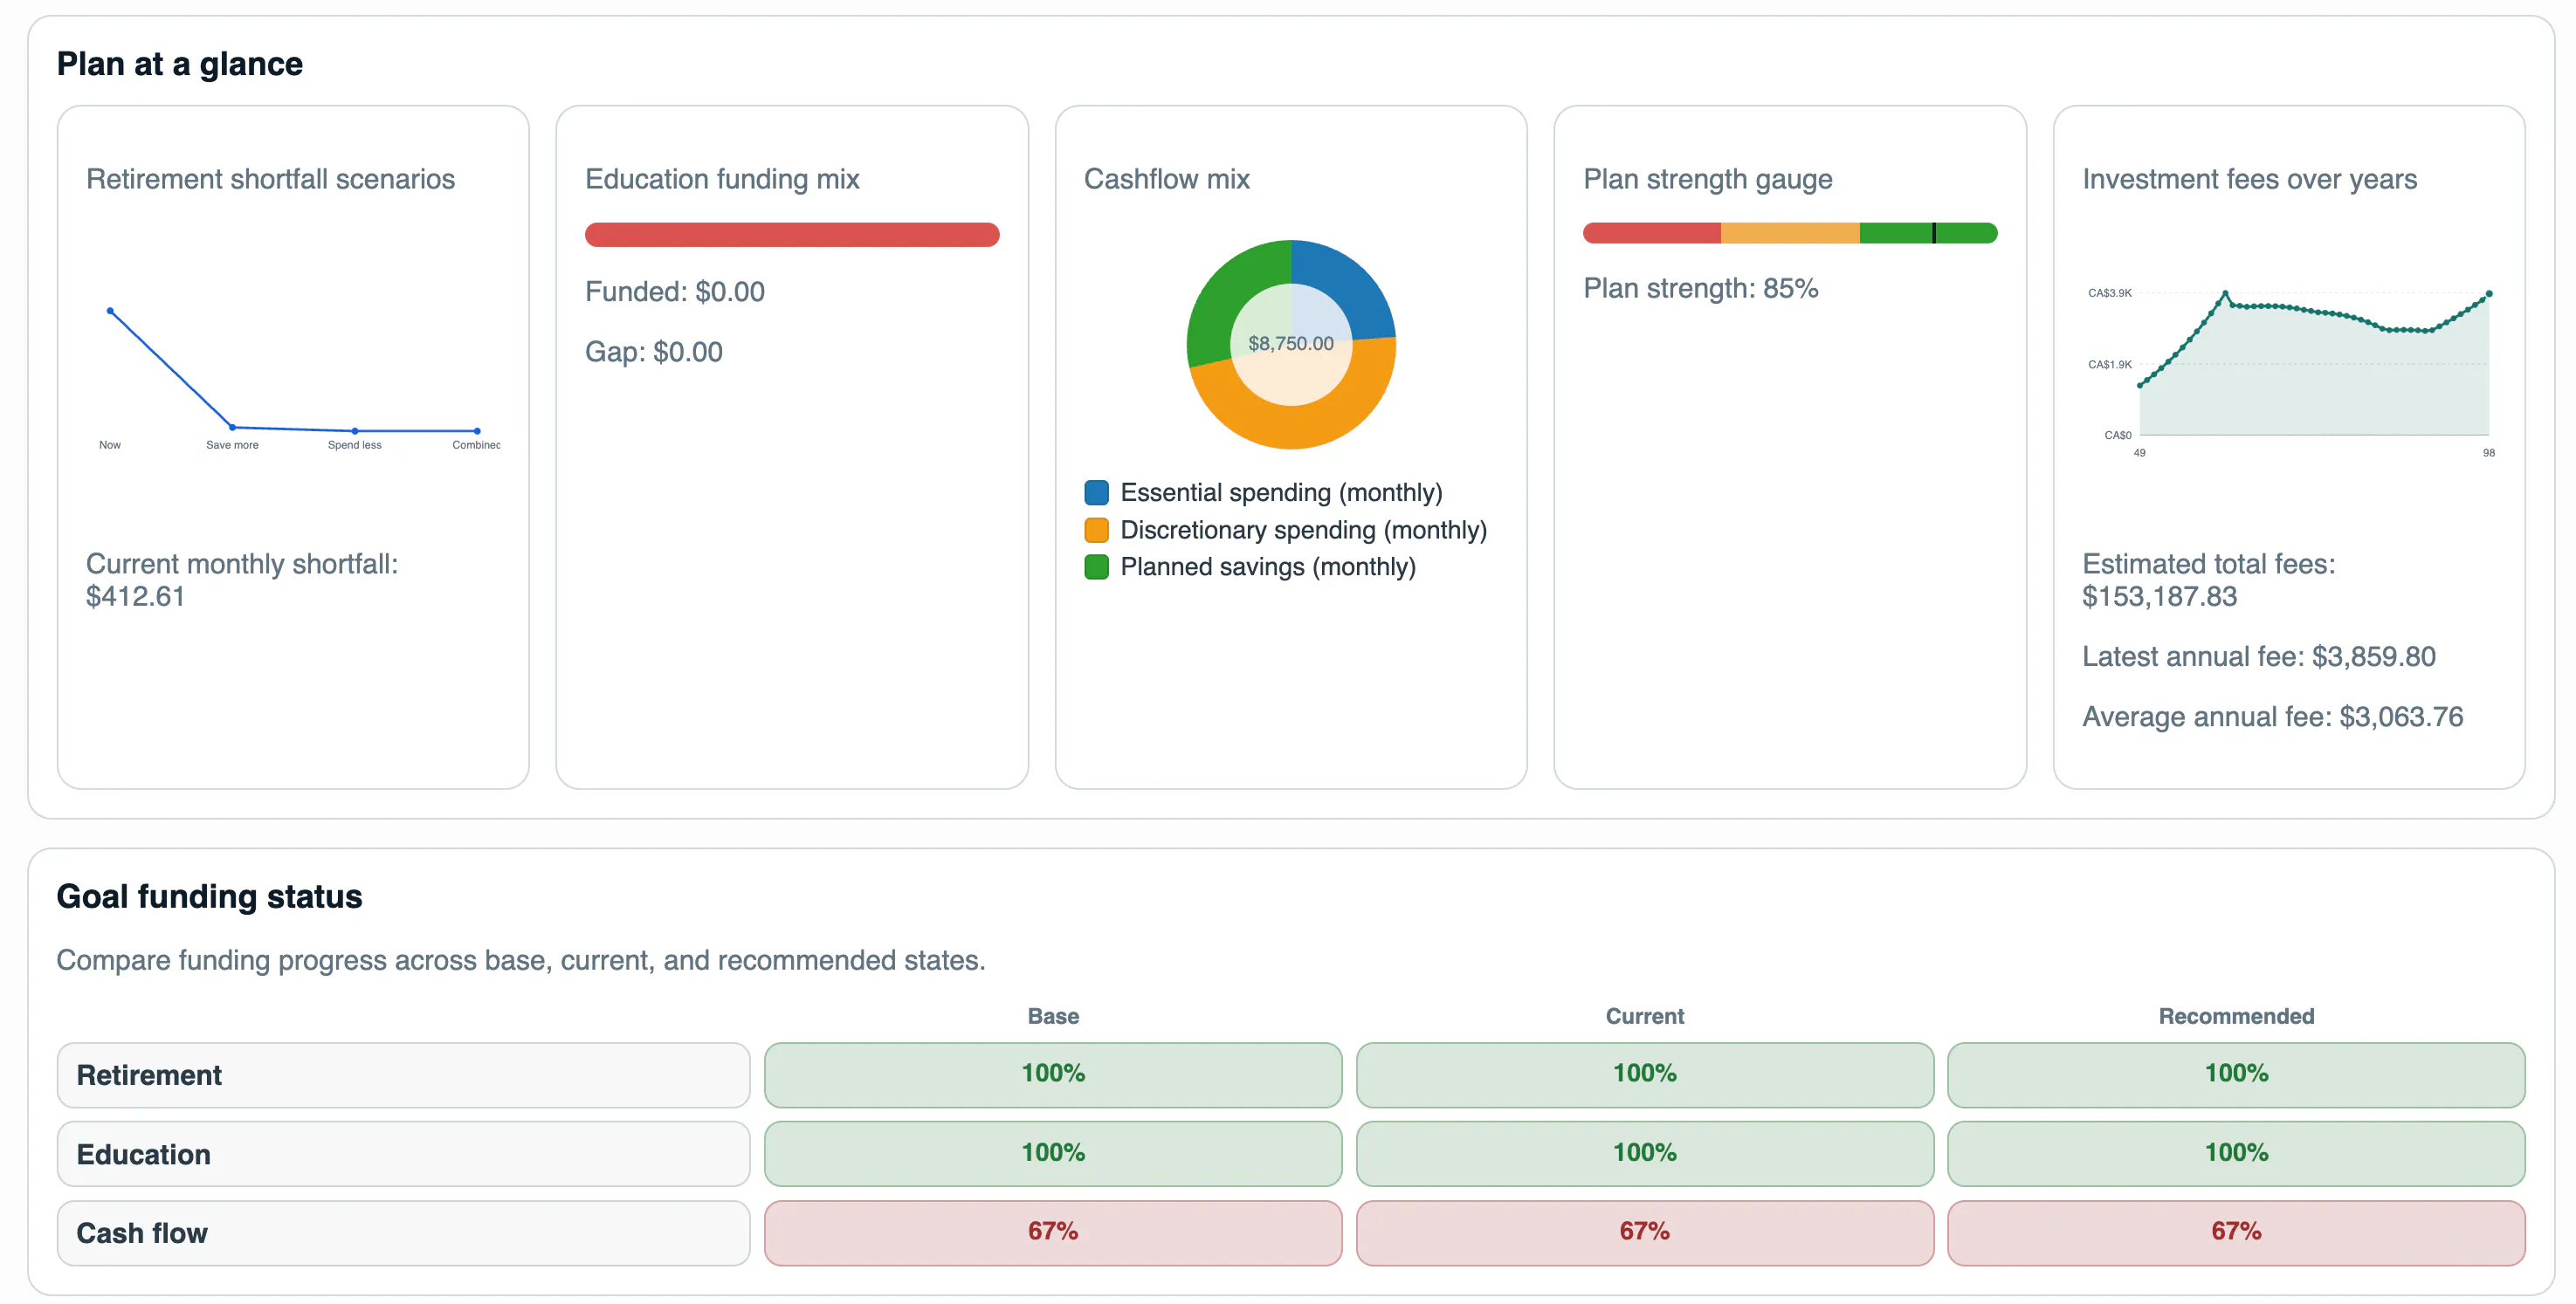Click Education Base 100% cell

pos(1052,1154)
